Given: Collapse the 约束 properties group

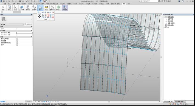Looking at the screenshot, I should click(31, 27).
